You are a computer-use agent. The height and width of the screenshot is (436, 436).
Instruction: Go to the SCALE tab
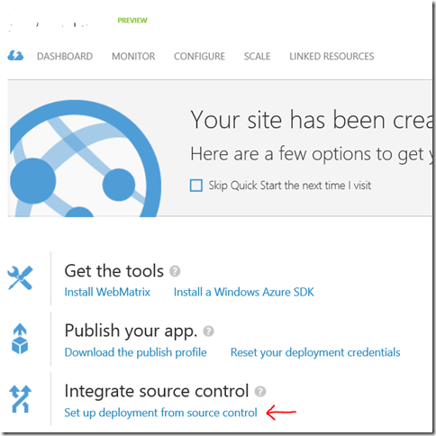point(257,56)
